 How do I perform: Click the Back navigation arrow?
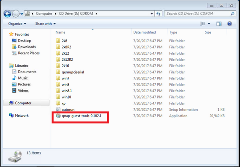click(7, 14)
